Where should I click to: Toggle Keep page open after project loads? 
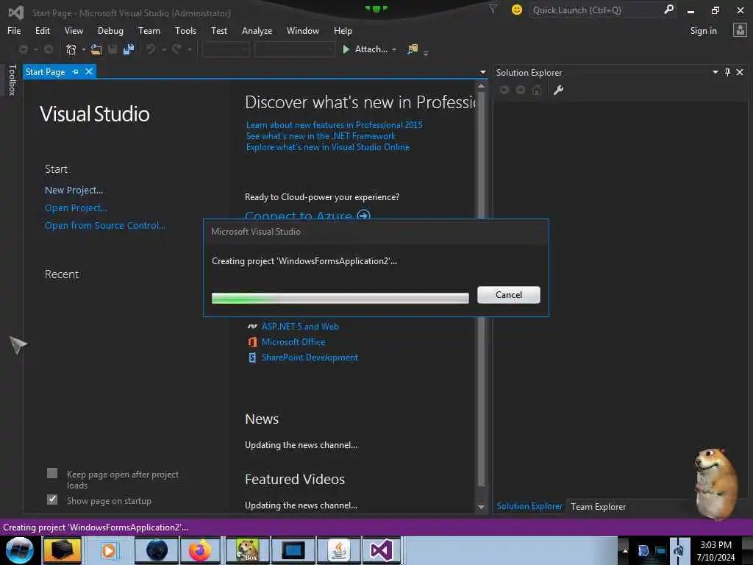click(52, 473)
